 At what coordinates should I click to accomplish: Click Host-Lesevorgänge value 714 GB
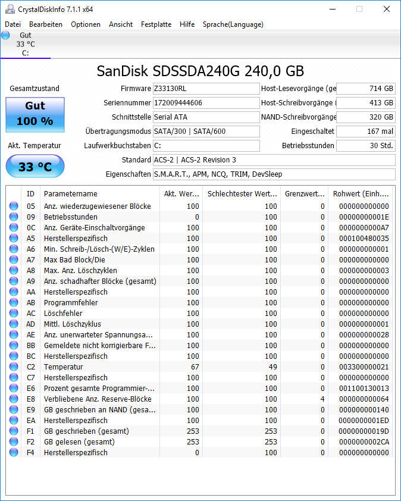pyautogui.click(x=366, y=89)
